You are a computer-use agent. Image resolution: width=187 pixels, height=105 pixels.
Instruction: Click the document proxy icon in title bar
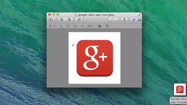76,15
